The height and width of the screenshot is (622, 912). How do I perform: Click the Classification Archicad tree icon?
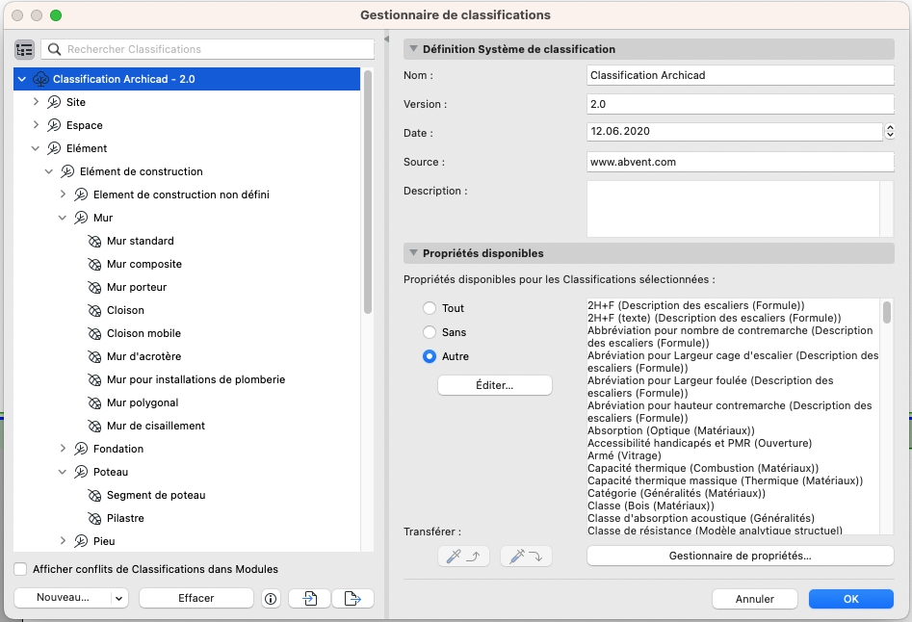40,79
